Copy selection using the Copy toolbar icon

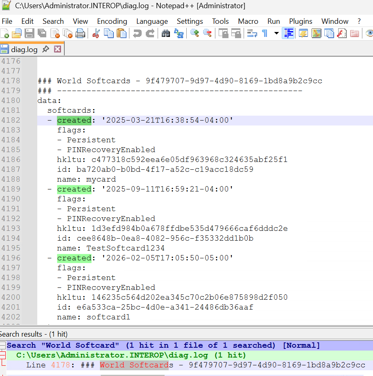point(109,33)
